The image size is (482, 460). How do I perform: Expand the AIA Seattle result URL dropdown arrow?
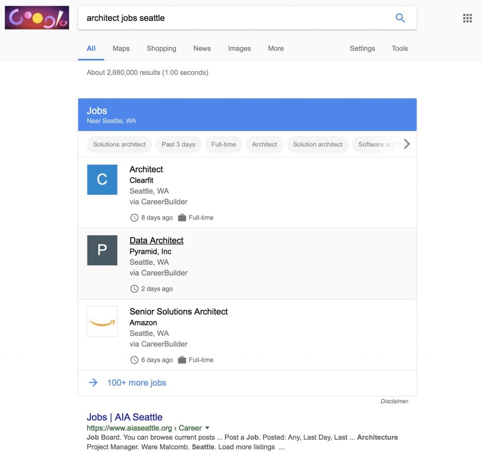coord(207,428)
